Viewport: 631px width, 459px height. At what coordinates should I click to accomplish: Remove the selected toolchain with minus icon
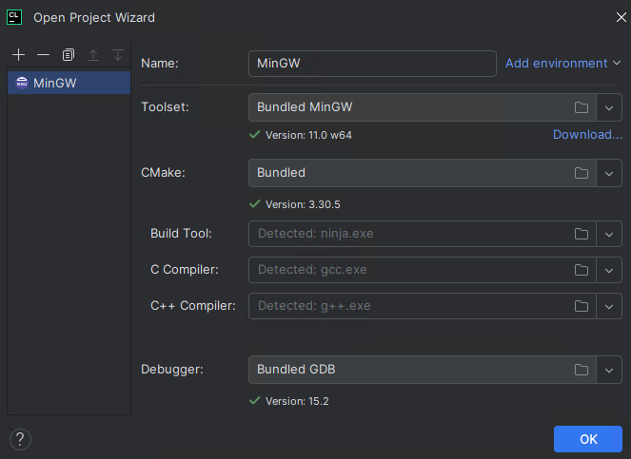click(43, 55)
